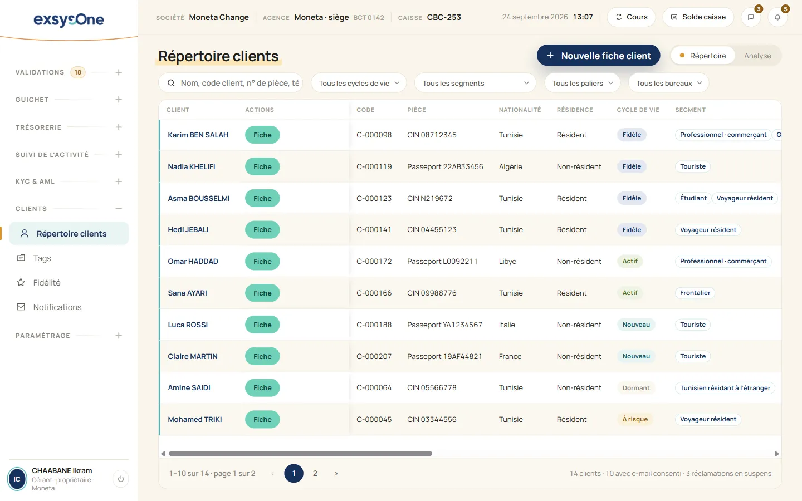Click Nouvelle fiche client button
Screen dimensions: 802x501
pos(598,56)
